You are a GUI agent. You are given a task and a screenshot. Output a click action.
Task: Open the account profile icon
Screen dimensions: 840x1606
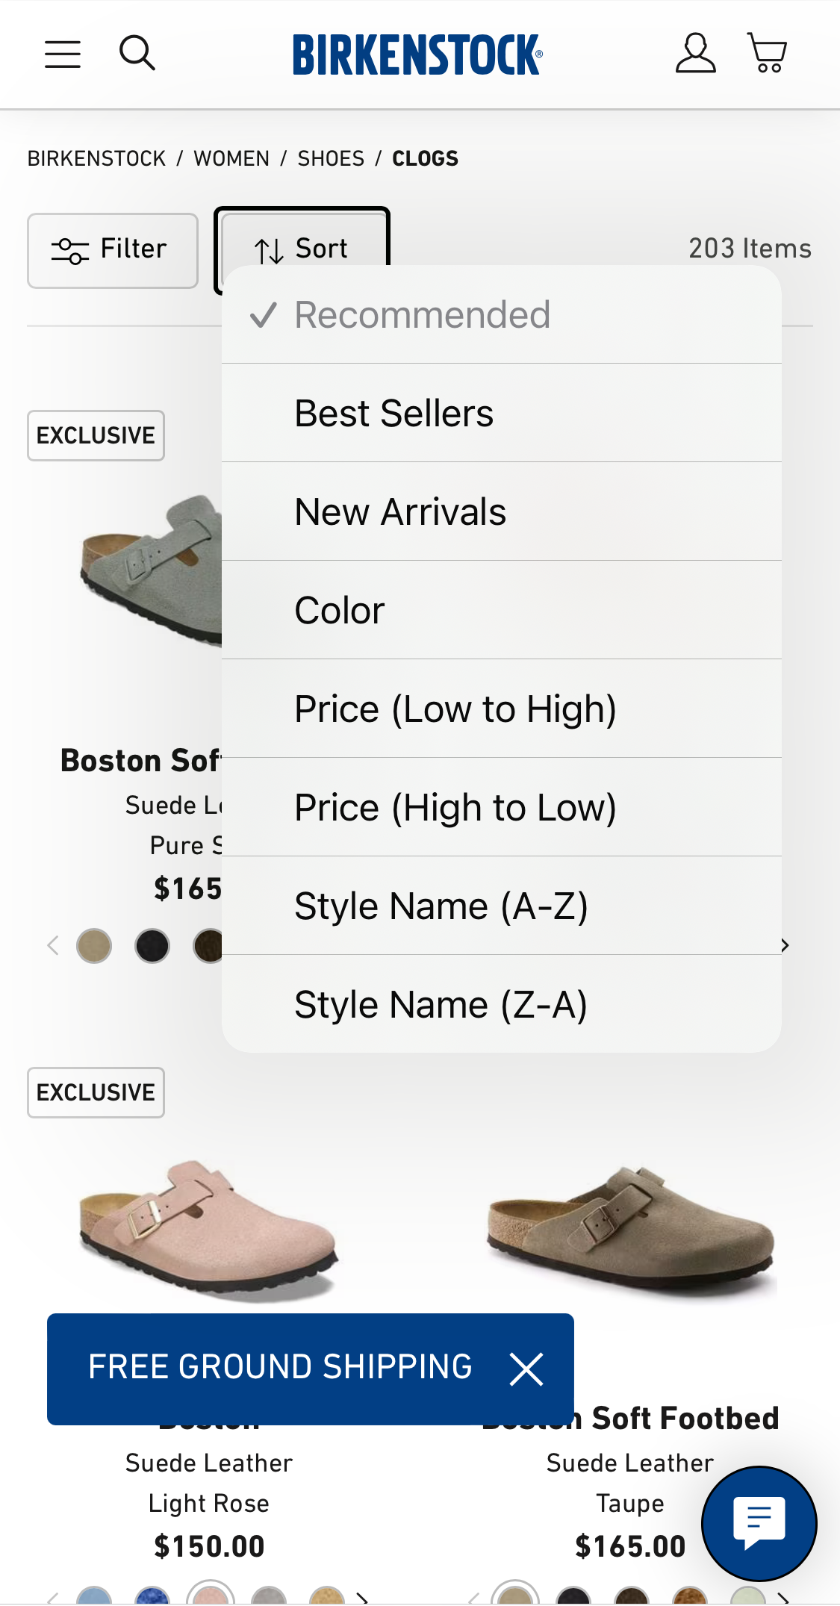click(694, 52)
